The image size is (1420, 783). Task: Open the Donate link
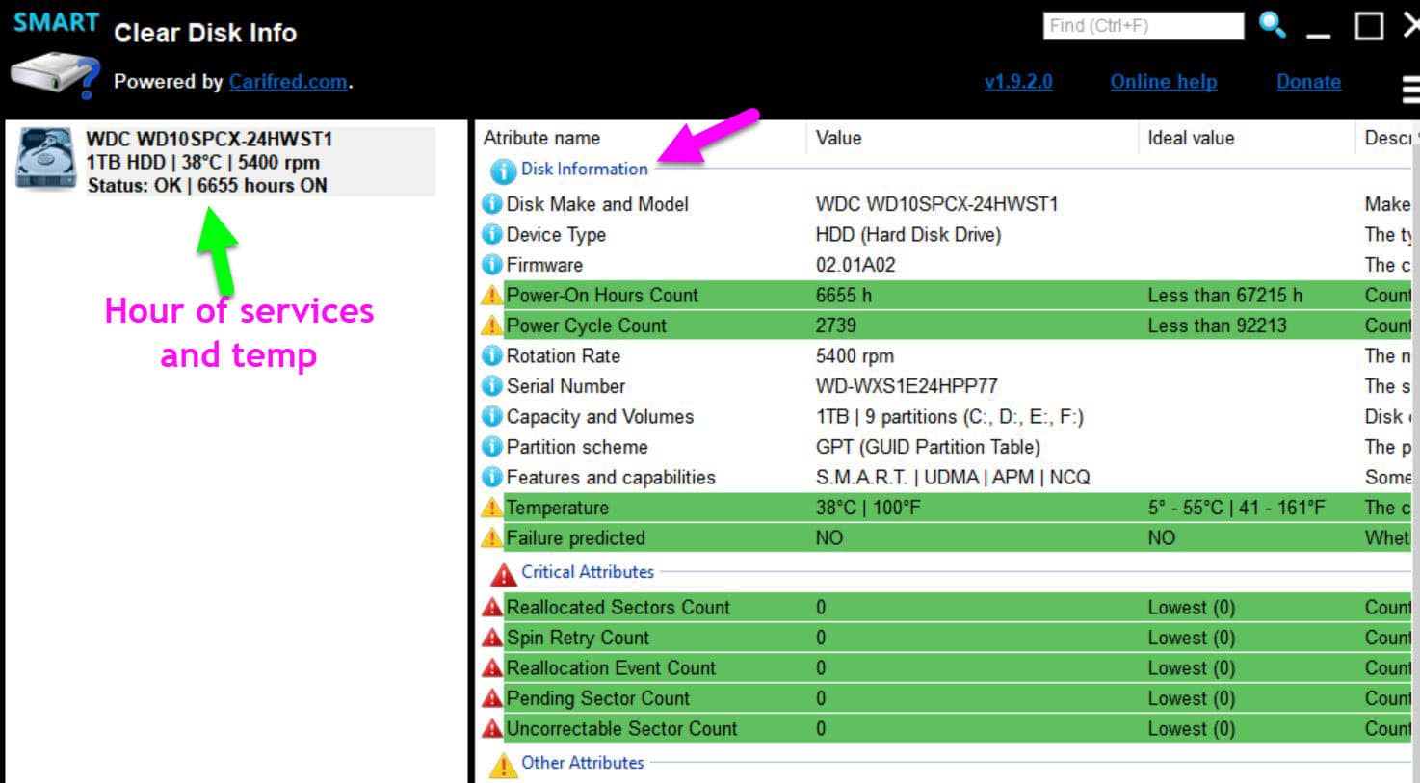[x=1308, y=82]
